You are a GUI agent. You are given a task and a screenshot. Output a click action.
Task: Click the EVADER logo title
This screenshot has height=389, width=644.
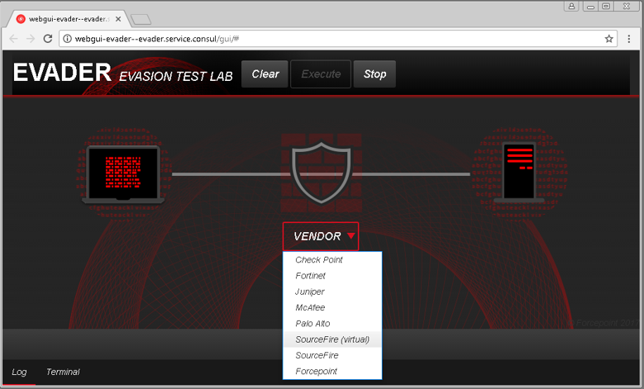[x=62, y=73]
